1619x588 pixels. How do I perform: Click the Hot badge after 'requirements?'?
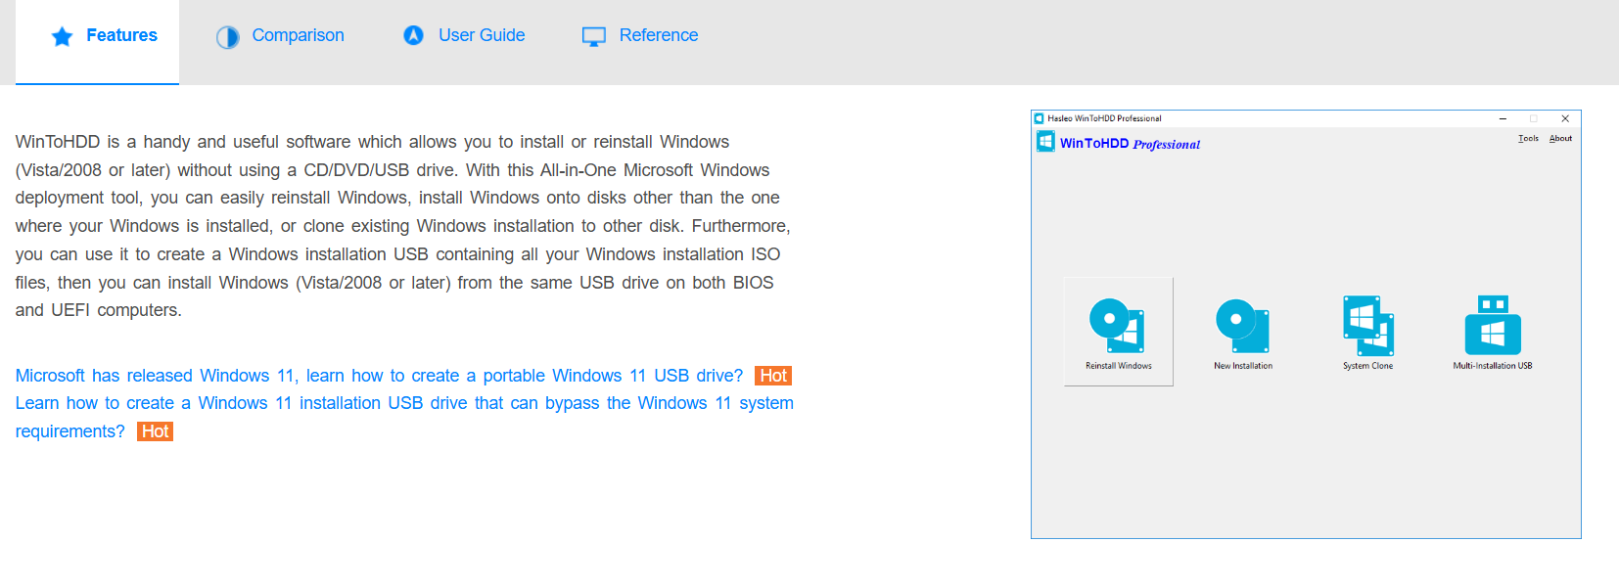click(155, 431)
